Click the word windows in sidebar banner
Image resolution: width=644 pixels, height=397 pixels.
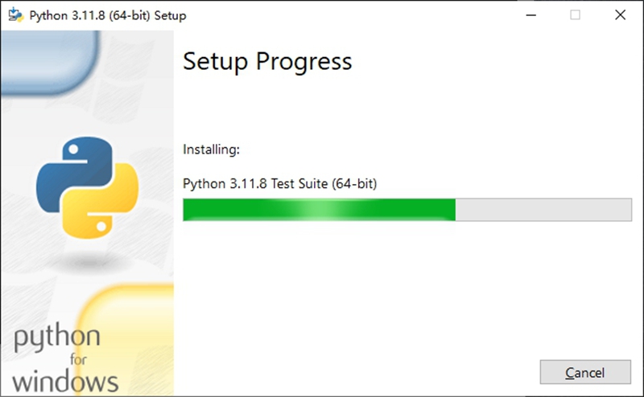[x=66, y=382]
